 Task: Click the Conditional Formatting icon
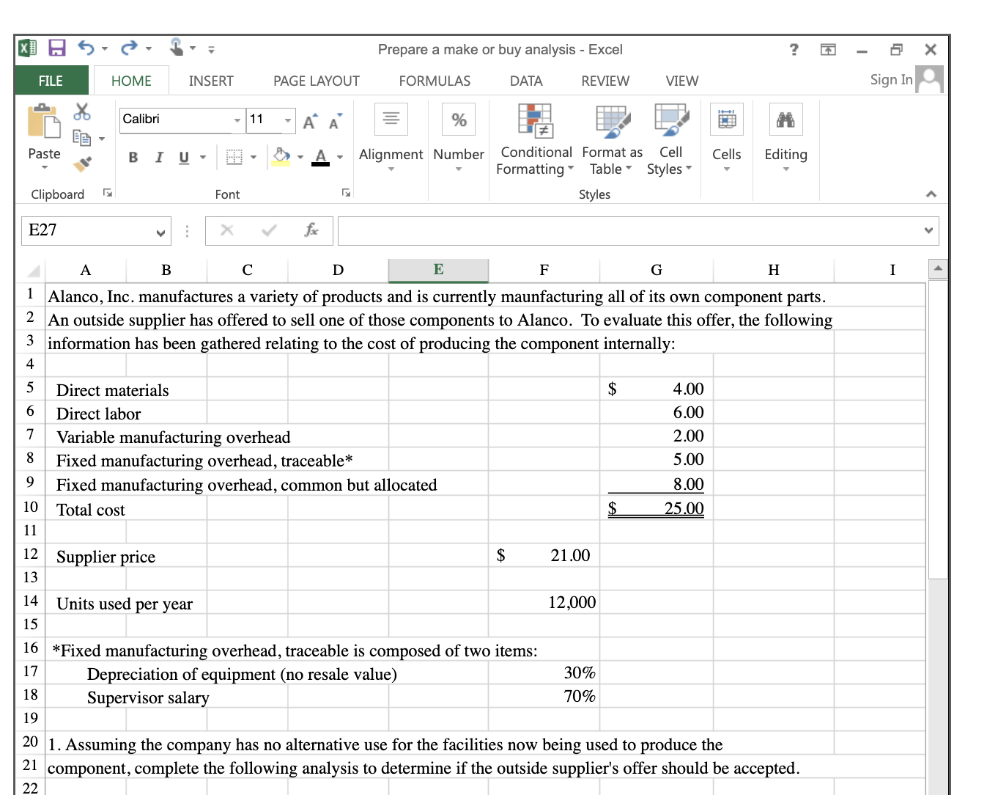point(536,120)
